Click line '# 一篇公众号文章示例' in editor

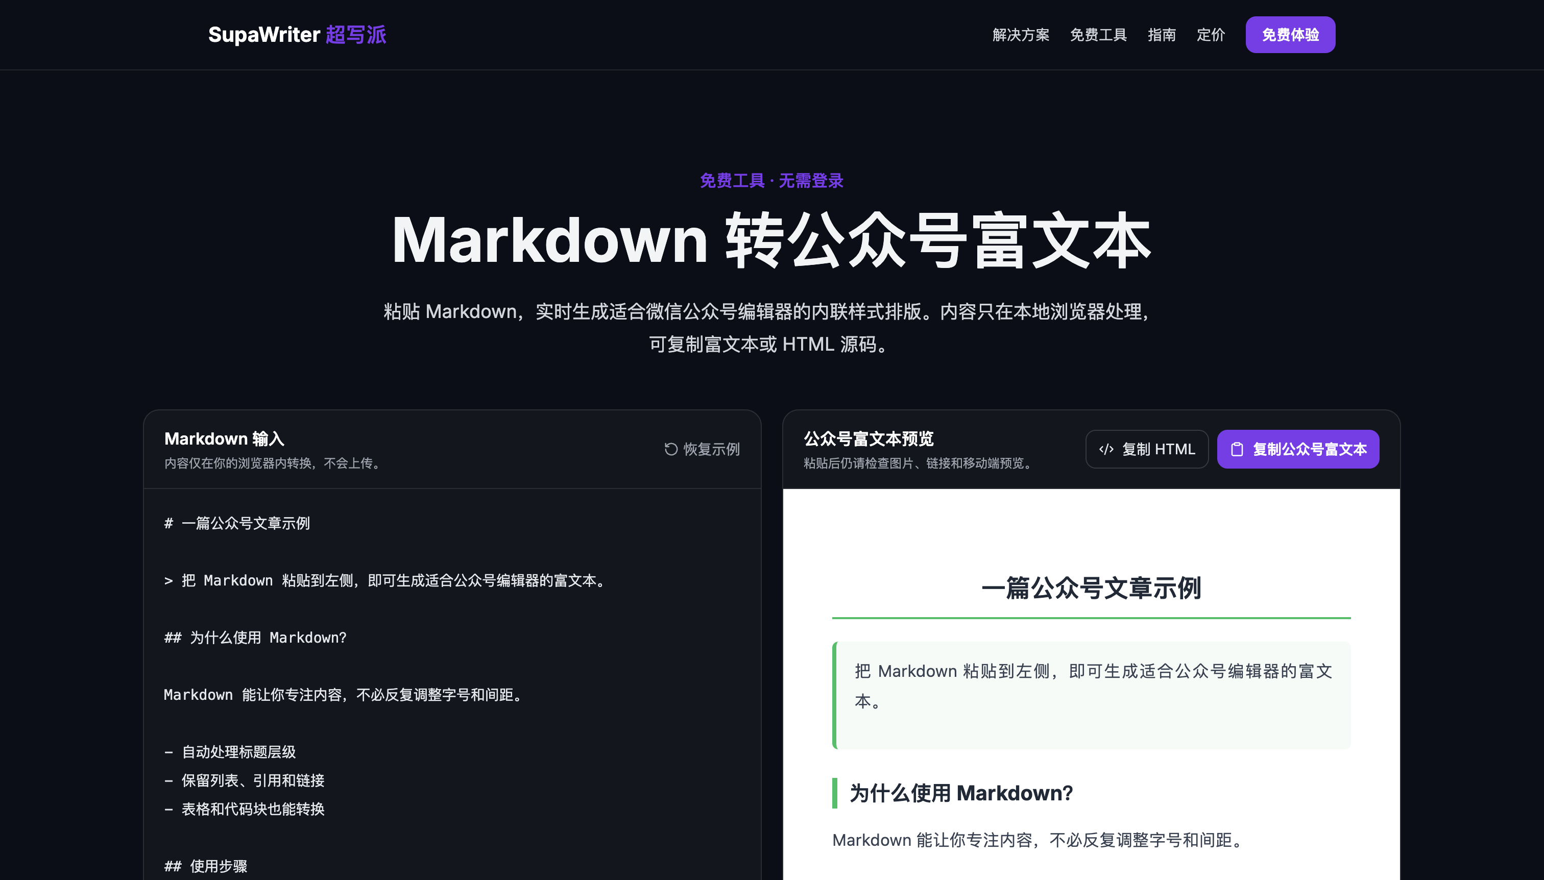coord(237,523)
